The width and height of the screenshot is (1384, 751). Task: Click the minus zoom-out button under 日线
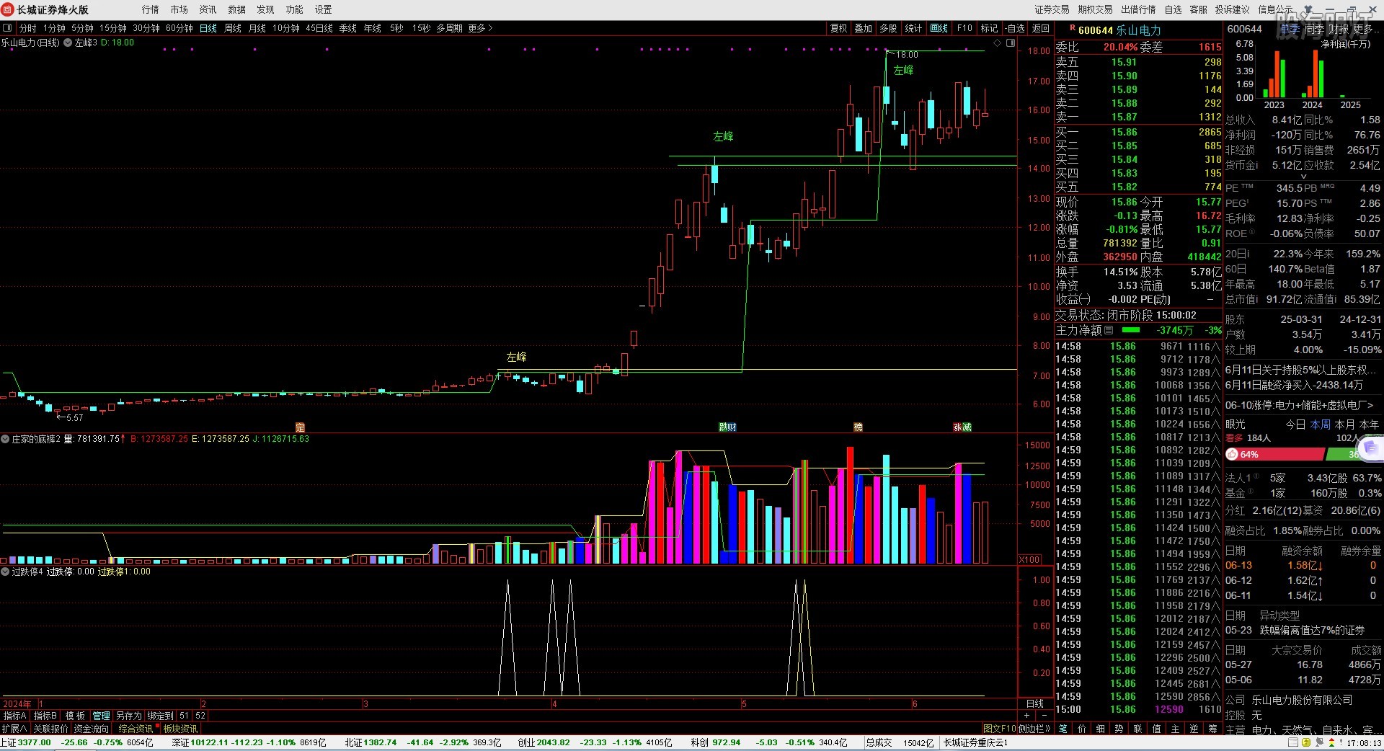[x=1044, y=716]
